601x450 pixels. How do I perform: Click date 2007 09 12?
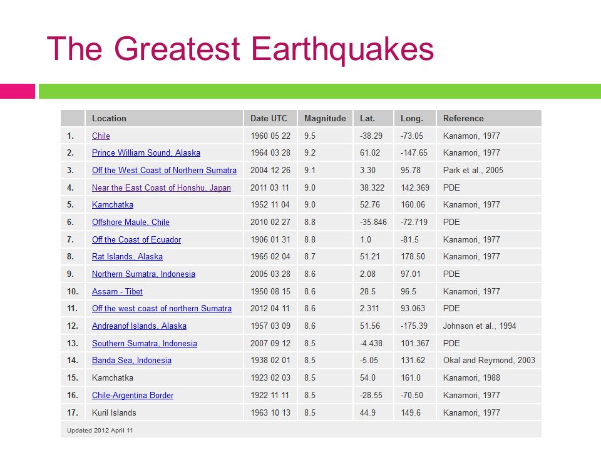tap(270, 343)
